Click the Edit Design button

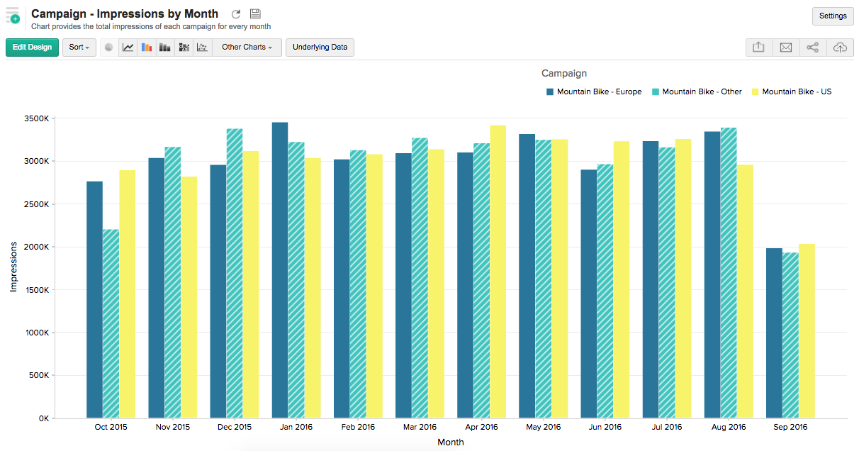pos(32,48)
